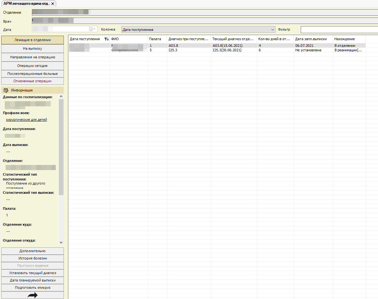Sort by Диагноз при поступлении header
The width and height of the screenshot is (378, 299).
[x=189, y=39]
